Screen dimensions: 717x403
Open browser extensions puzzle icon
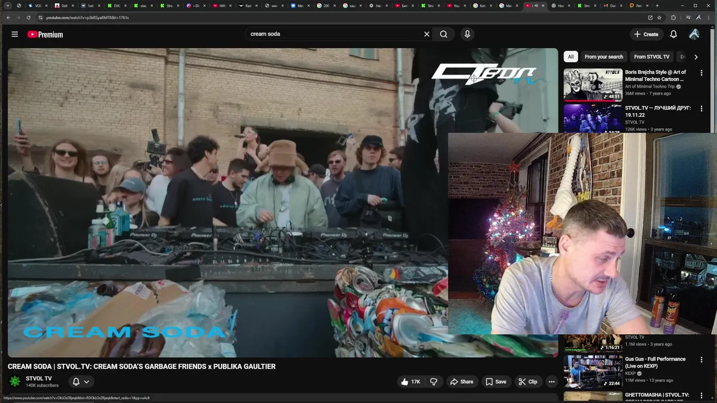click(x=673, y=17)
